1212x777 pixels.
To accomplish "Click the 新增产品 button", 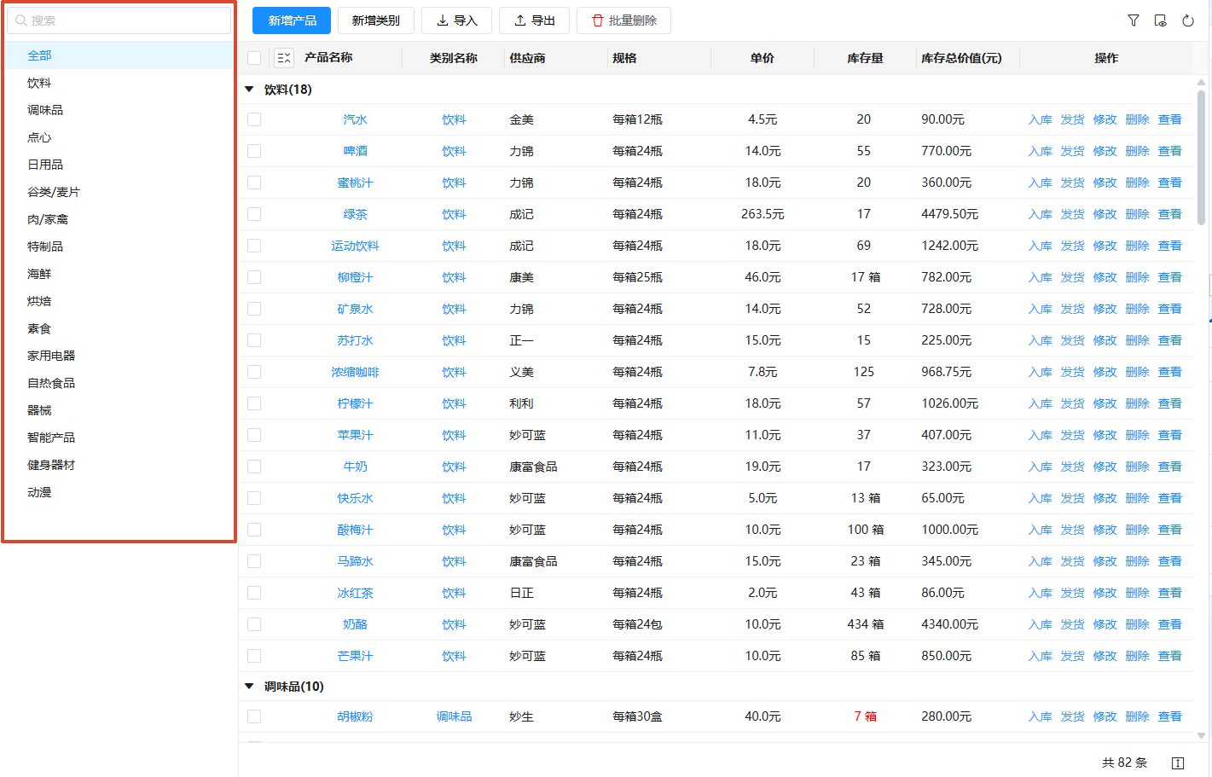I will (x=292, y=20).
